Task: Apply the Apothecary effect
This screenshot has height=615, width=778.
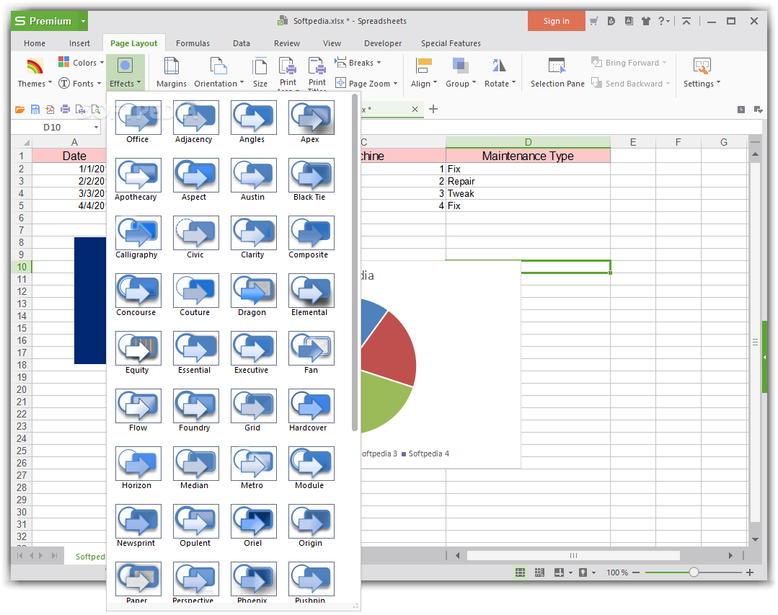Action: [138, 180]
